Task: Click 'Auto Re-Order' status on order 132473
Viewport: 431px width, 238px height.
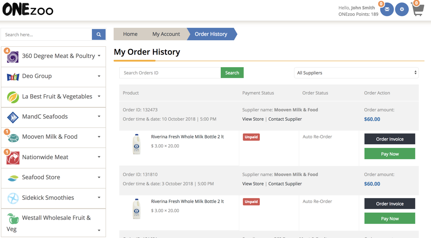Action: (317, 137)
